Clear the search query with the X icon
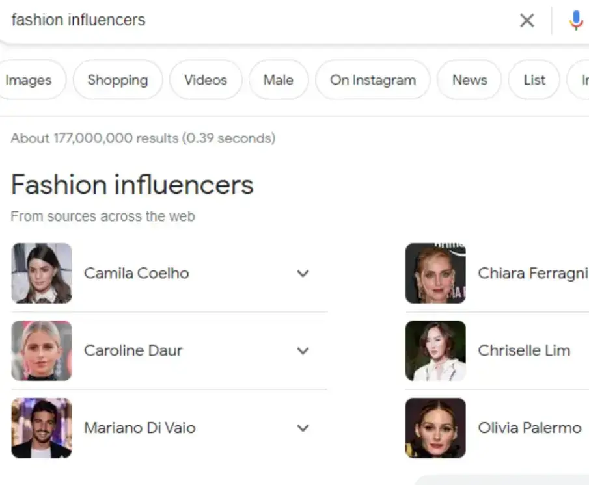This screenshot has width=589, height=485. click(527, 20)
